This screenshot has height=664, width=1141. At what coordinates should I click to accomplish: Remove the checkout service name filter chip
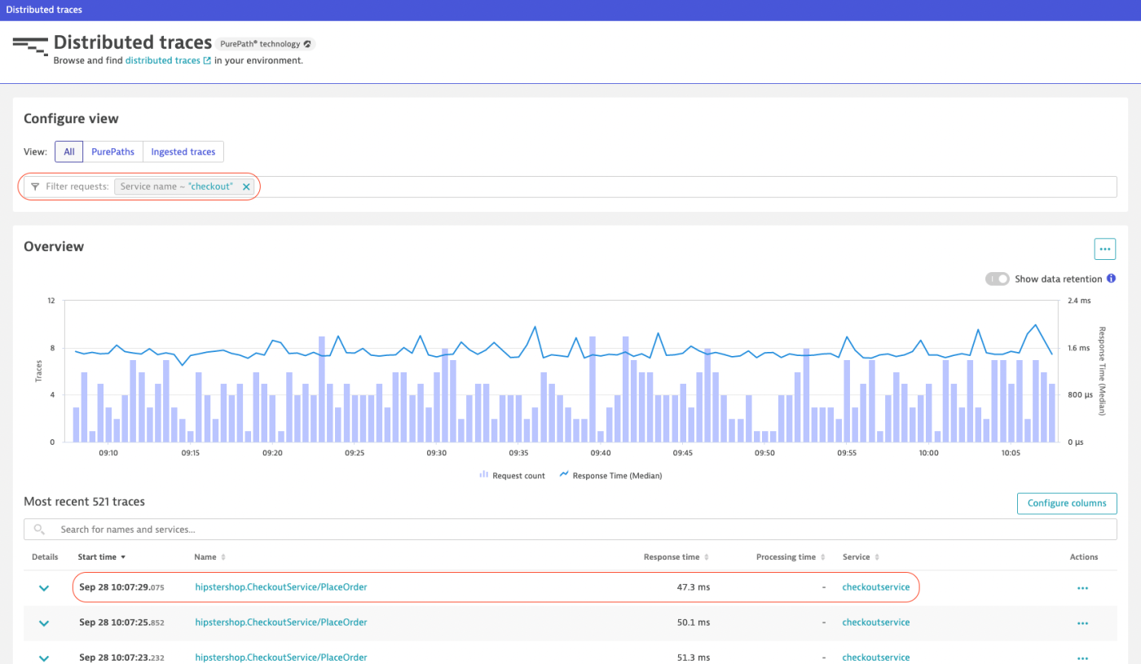click(246, 186)
